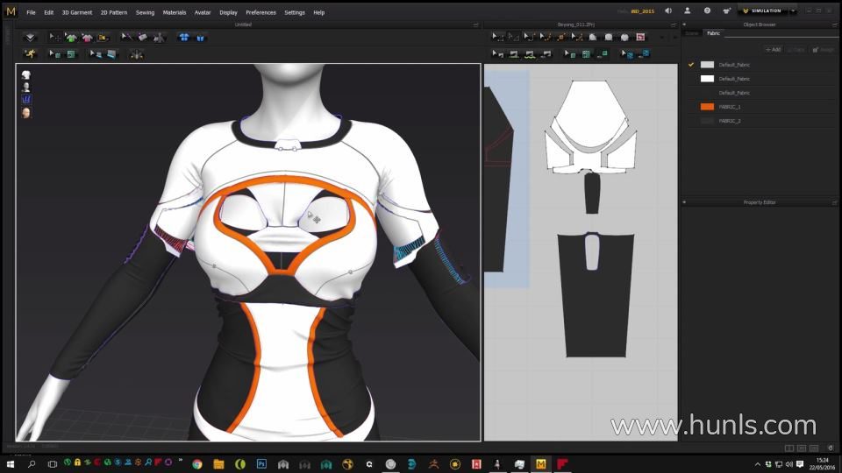
Task: Click the blue shirt reset arrangement icon
Action: coord(184,37)
